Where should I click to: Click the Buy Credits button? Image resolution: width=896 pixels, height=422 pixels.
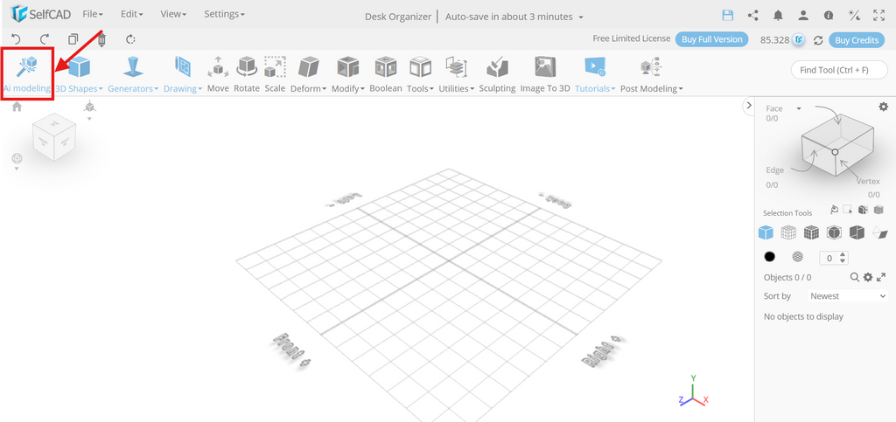pos(857,40)
